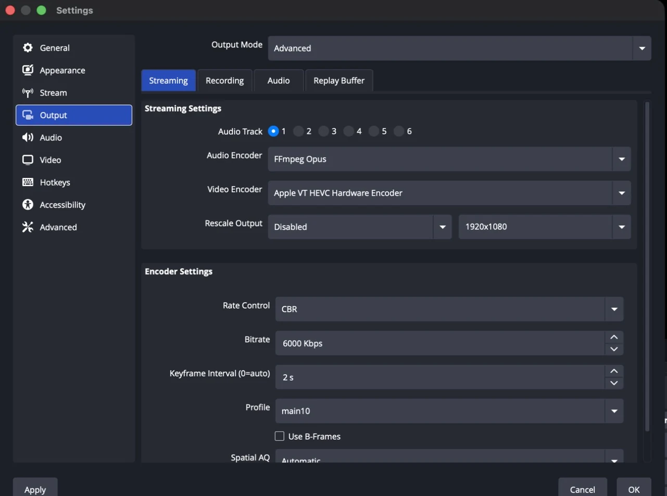Image resolution: width=667 pixels, height=496 pixels.
Task: Click the Audio speaker icon in sidebar
Action: (28, 138)
